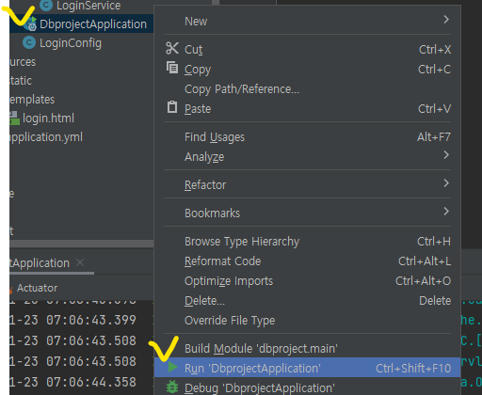Select Build Module 'dbproject.main'
The width and height of the screenshot is (482, 395).
[307, 349]
